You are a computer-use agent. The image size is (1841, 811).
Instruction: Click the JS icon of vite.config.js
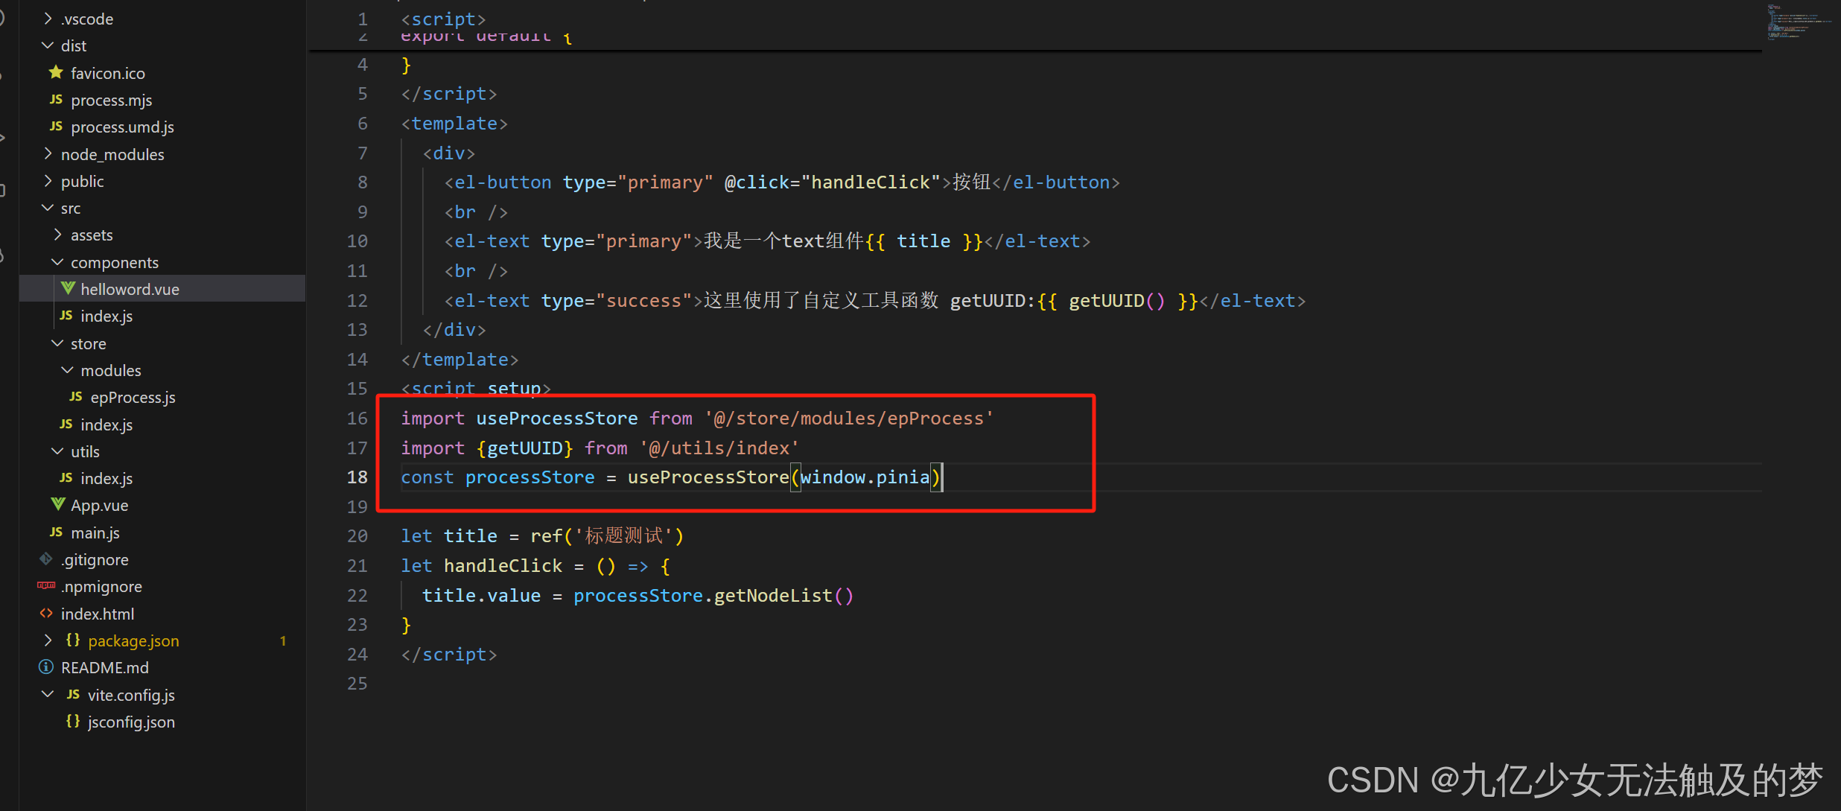click(x=73, y=695)
